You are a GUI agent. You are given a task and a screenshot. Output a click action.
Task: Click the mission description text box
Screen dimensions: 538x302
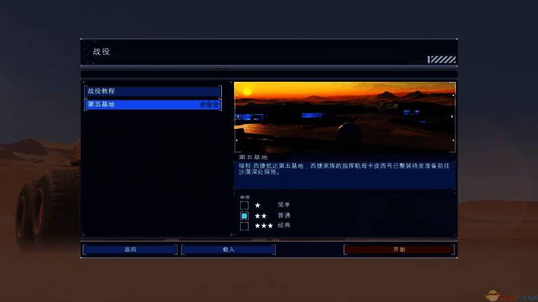[344, 174]
